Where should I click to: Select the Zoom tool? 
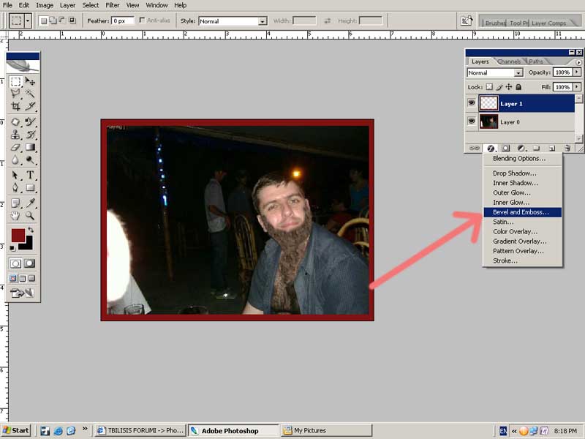30,215
